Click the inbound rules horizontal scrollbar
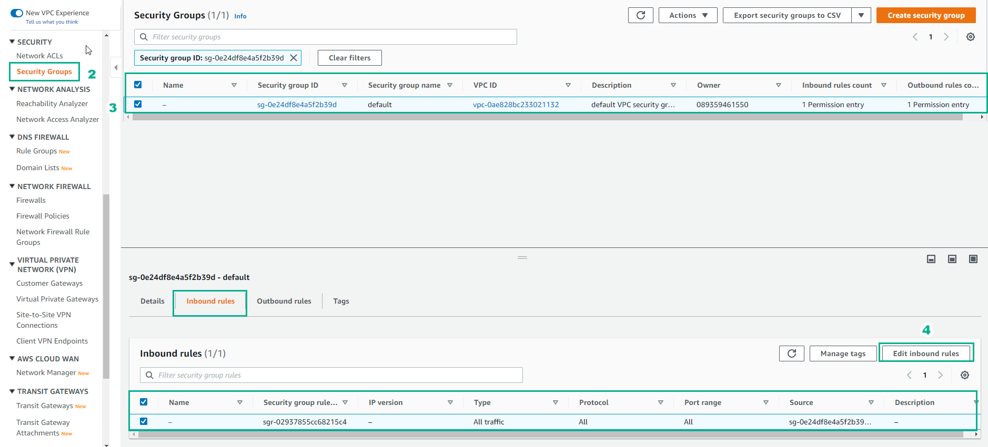Screen dimensions: 988x447 550,434
